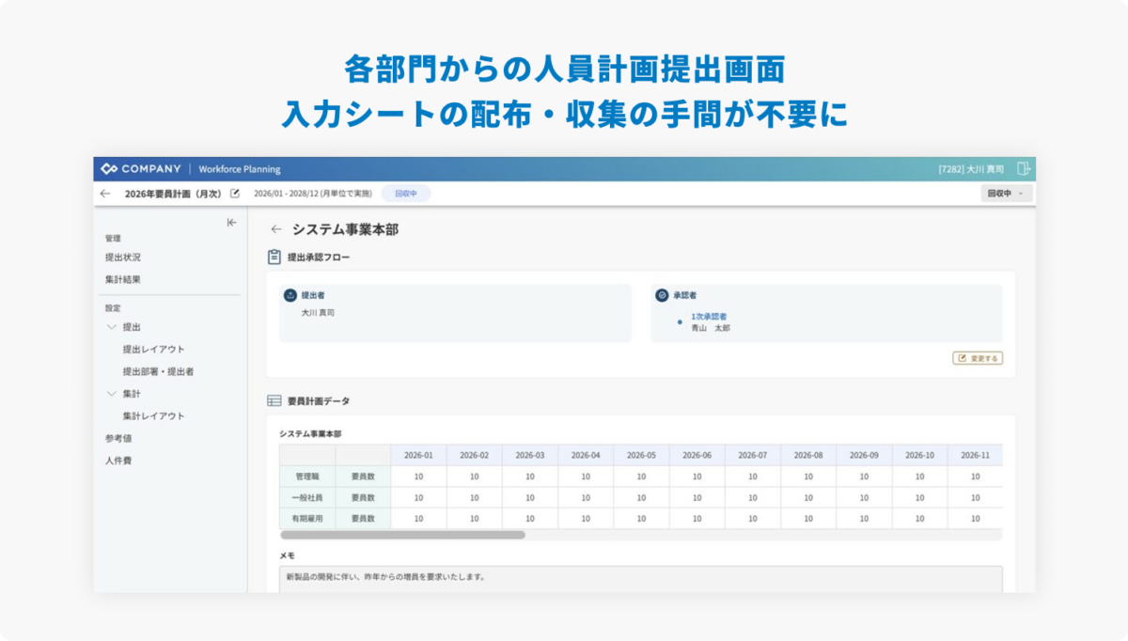
Task: Click the 提出者 upload icon
Action: [x=290, y=295]
